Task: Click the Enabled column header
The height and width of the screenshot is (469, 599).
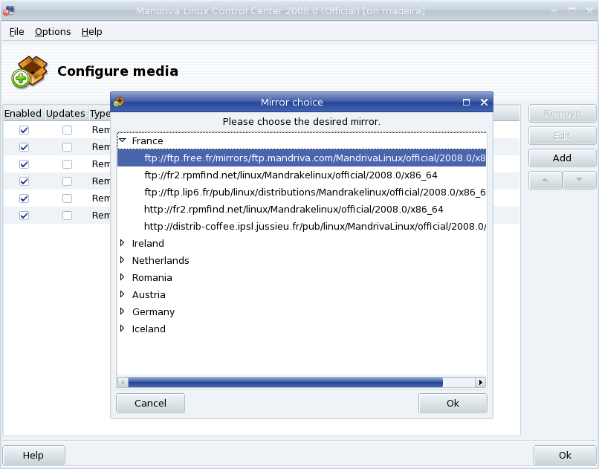Action: 23,114
